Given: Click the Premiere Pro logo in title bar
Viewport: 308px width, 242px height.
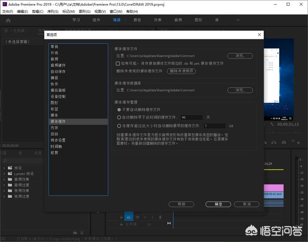Looking at the screenshot, I should tap(4, 4).
